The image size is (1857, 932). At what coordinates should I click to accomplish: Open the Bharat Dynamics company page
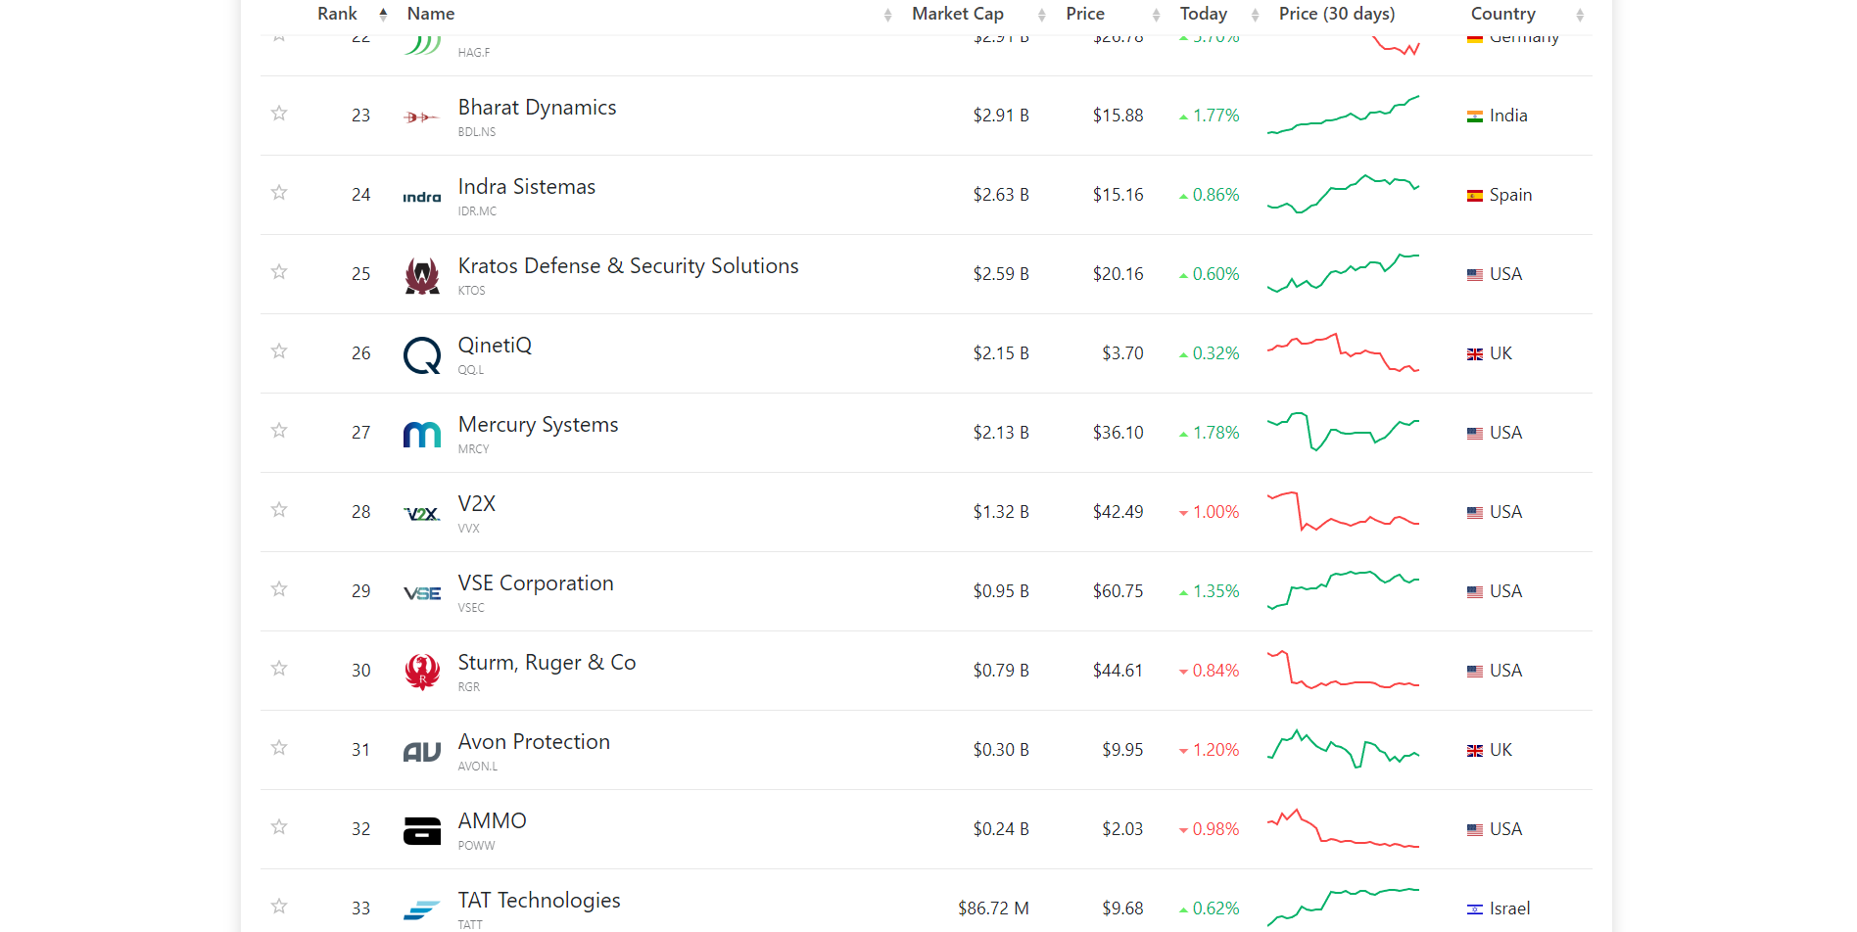(x=537, y=108)
